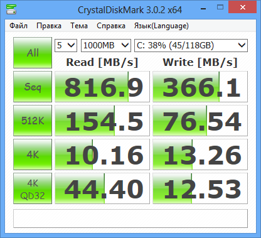The width and height of the screenshot is (261, 238).
Task: Open the Правка menu
Action: (49, 26)
